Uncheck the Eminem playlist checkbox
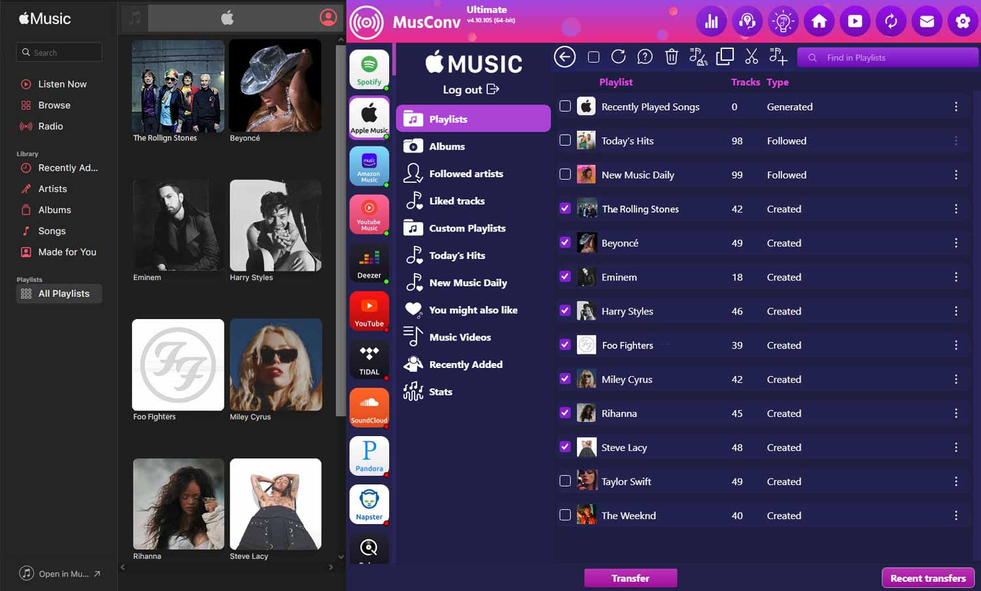Screen dimensions: 981x591 coord(565,276)
